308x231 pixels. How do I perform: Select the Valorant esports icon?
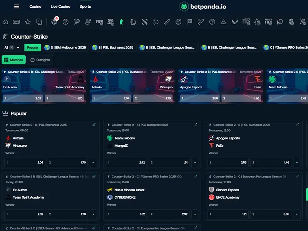point(235,22)
